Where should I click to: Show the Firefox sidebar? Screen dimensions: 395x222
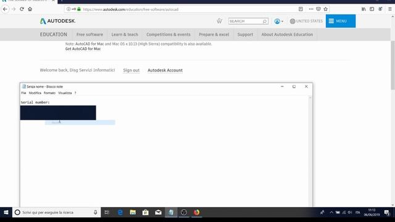372,9
